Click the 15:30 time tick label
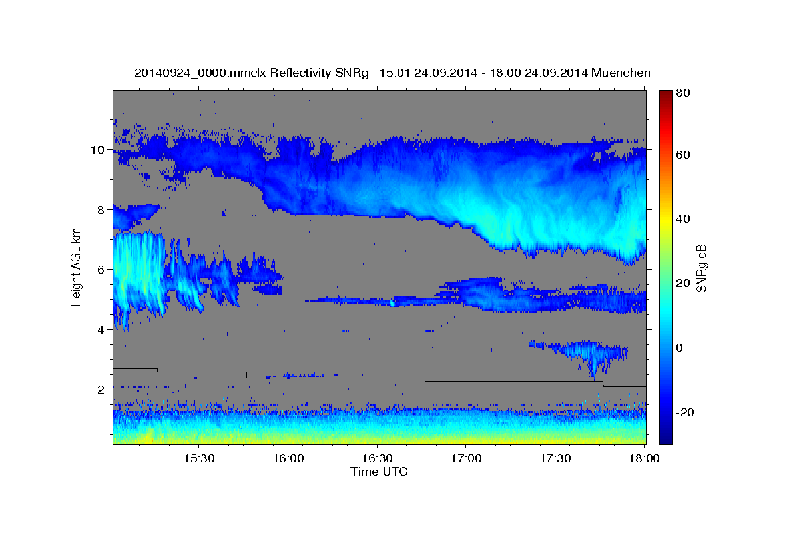Screen dimensions: 799x533 [198, 459]
